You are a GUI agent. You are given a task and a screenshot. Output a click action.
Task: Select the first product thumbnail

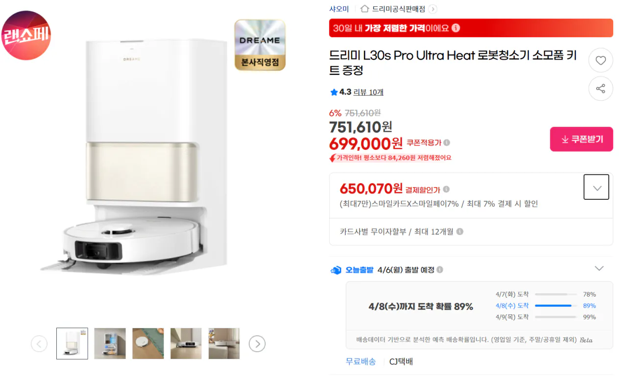[x=72, y=344]
